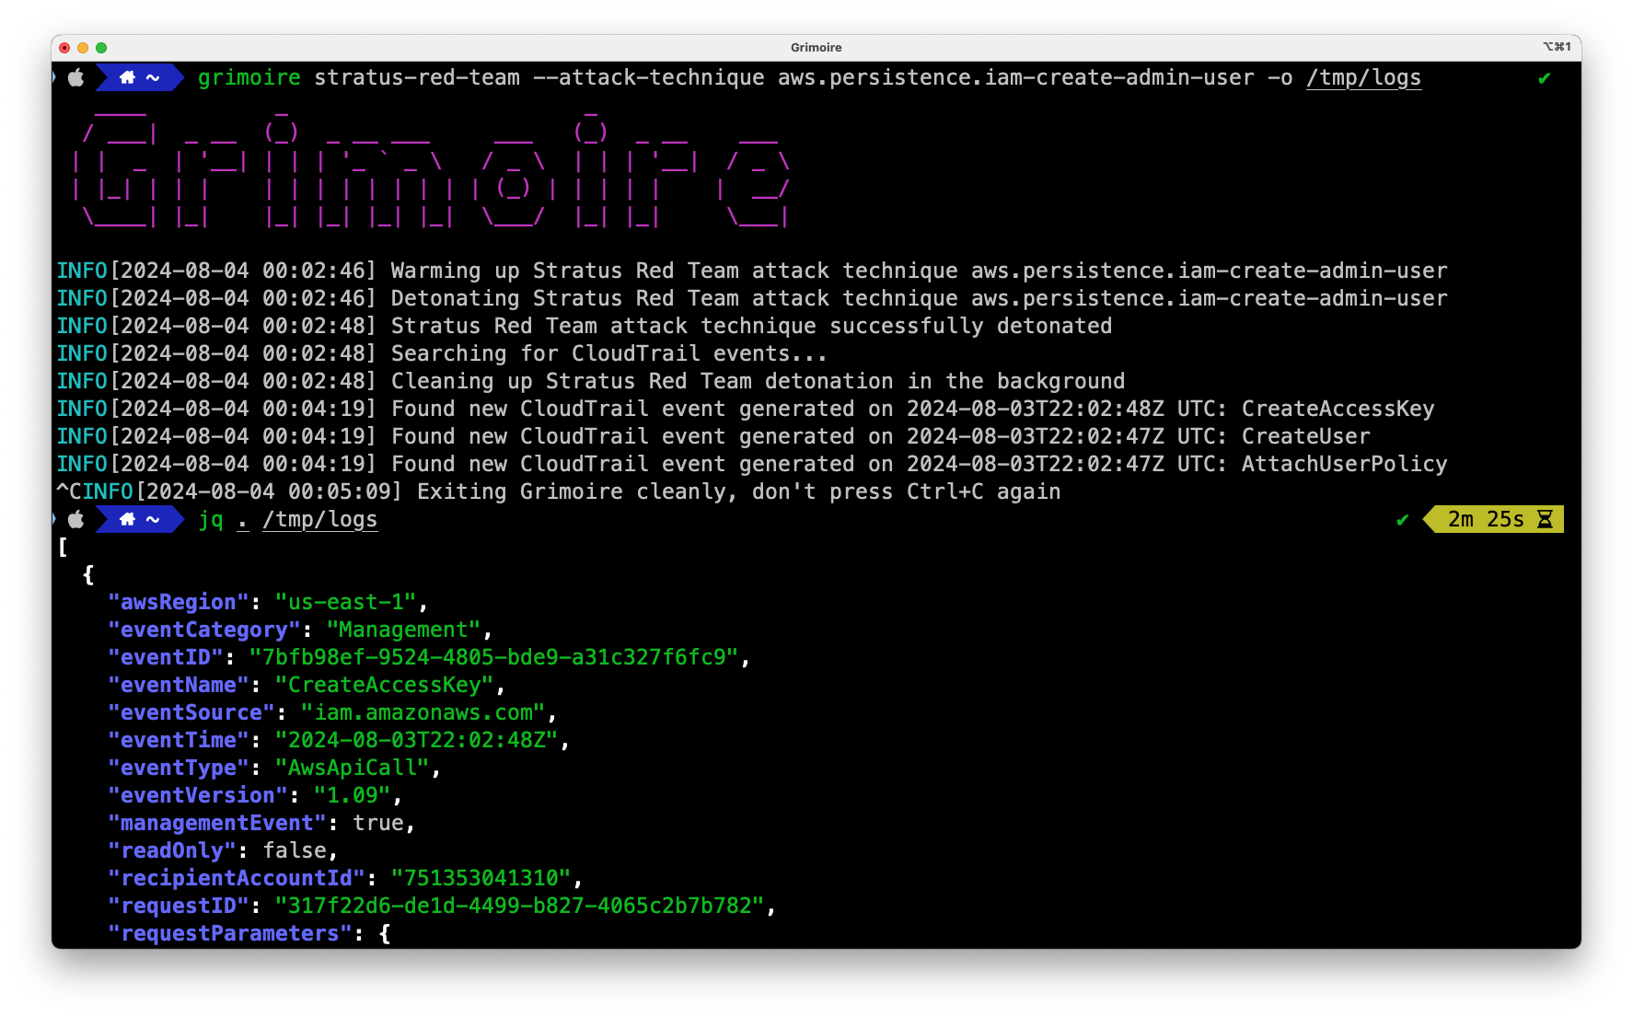Click the '2m 25s' duration badge
Viewport: 1633px width, 1017px height.
tap(1493, 520)
